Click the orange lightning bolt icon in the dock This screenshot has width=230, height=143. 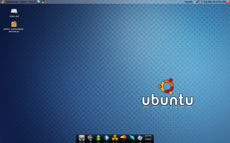coord(123,138)
